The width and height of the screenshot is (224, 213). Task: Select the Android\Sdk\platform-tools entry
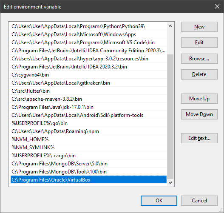[88, 115]
